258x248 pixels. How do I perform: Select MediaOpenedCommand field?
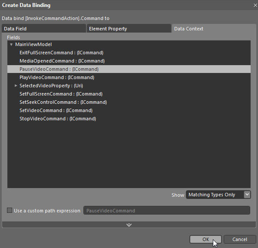click(x=129, y=61)
